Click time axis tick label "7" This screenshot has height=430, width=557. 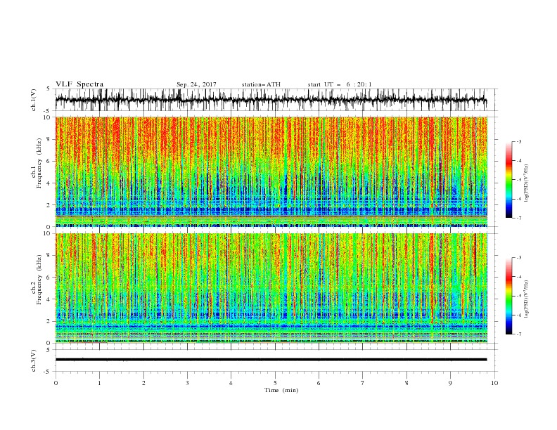click(363, 383)
